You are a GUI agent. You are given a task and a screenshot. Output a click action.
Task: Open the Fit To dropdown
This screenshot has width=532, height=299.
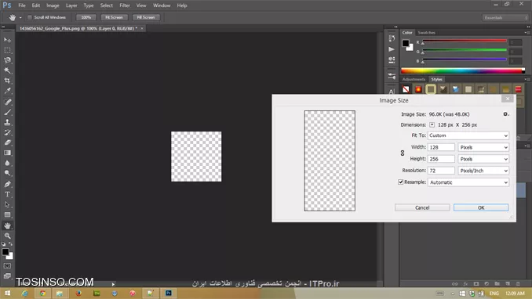[468, 135]
